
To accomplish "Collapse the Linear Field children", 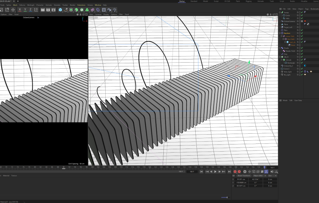I will [282, 36].
